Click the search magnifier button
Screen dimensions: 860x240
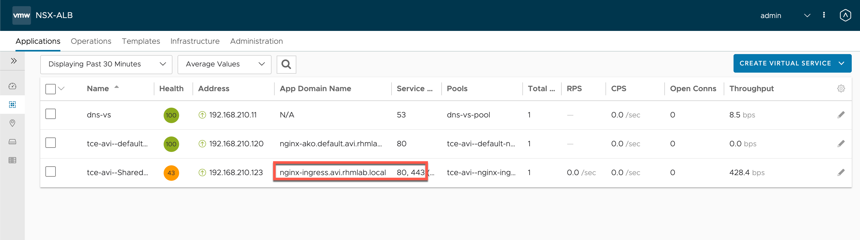point(286,64)
